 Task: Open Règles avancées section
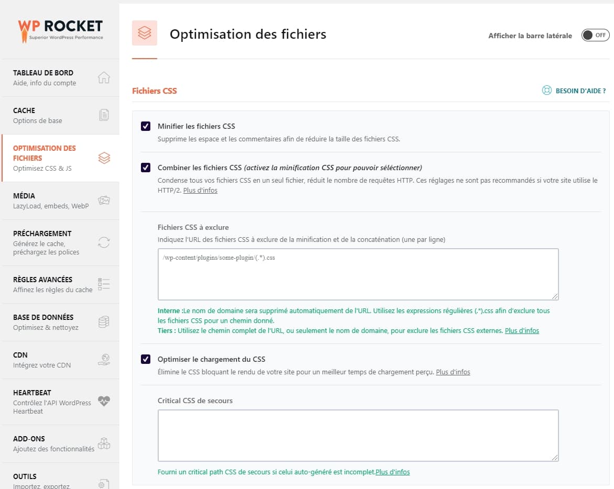(x=60, y=284)
